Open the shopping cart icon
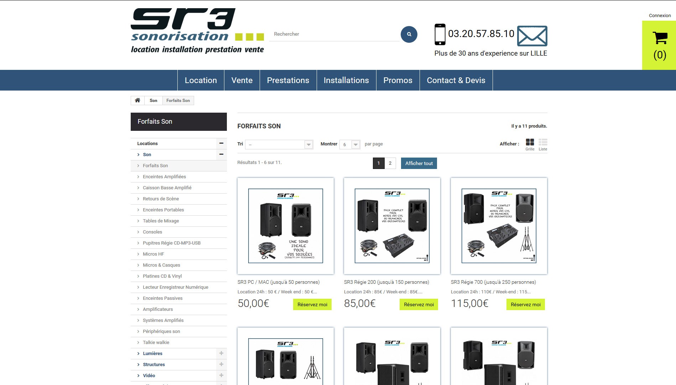676x385 pixels. pos(660,38)
